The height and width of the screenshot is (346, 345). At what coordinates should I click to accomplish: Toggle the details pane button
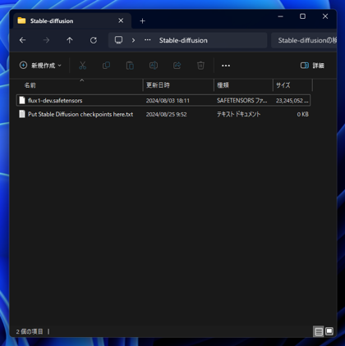click(312, 66)
